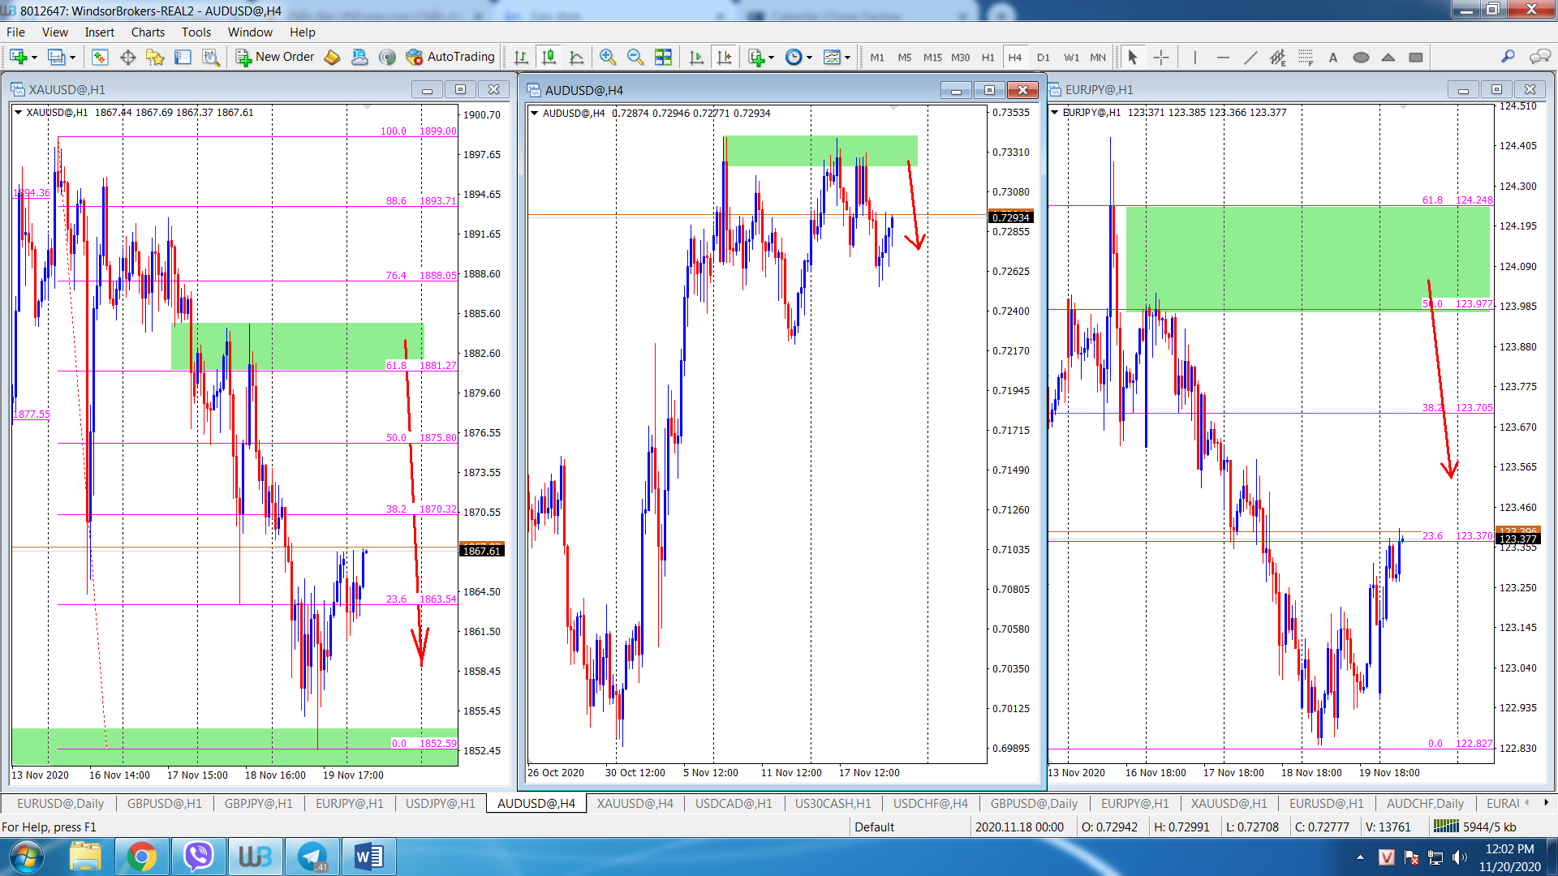Select the Ellipse drawing tool

pos(1361,57)
